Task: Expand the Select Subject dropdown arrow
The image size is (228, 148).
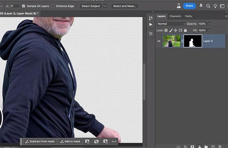Action: point(105,6)
